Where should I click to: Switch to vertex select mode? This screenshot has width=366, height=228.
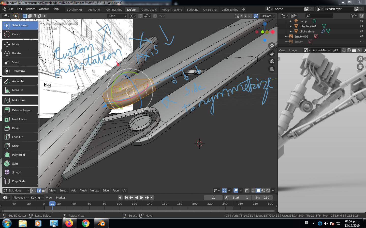(34, 190)
